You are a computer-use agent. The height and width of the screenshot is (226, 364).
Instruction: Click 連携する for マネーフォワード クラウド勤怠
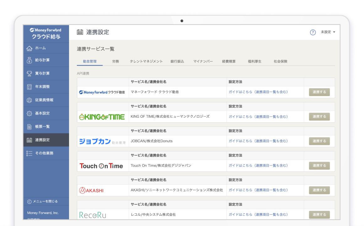click(x=319, y=92)
